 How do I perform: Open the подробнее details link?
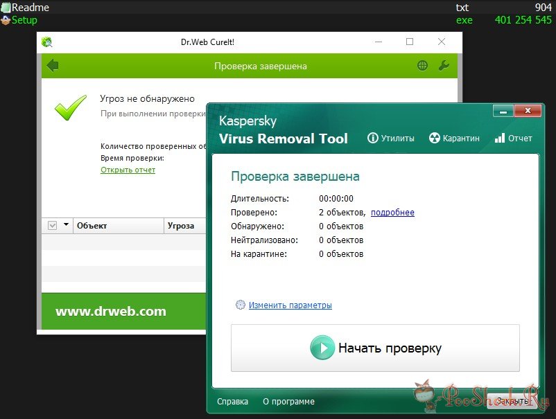tap(392, 213)
